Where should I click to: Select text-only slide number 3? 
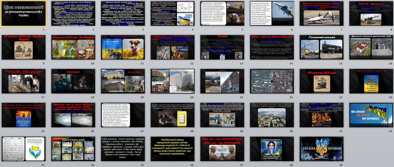pyautogui.click(x=123, y=13)
